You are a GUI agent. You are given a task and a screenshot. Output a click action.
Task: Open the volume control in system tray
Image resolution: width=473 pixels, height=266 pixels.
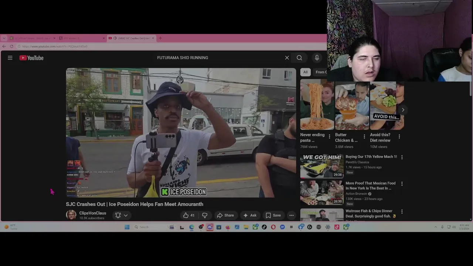coord(454,227)
